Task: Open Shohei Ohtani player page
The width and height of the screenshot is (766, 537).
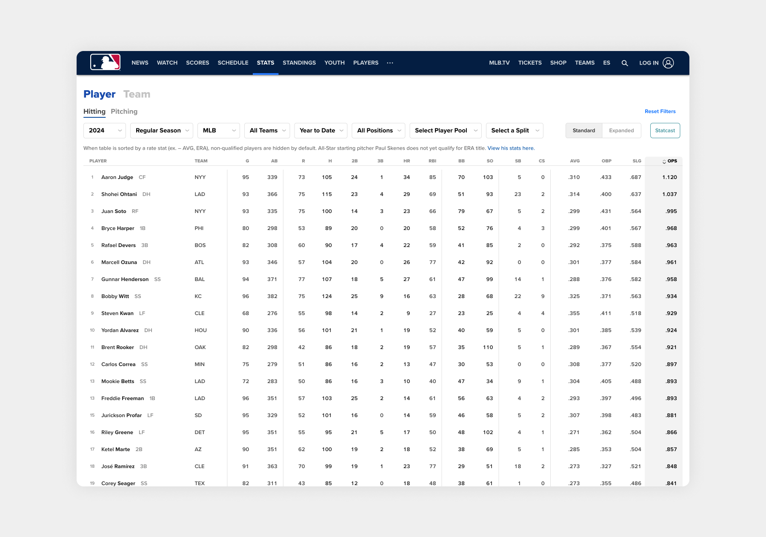Action: (x=119, y=194)
